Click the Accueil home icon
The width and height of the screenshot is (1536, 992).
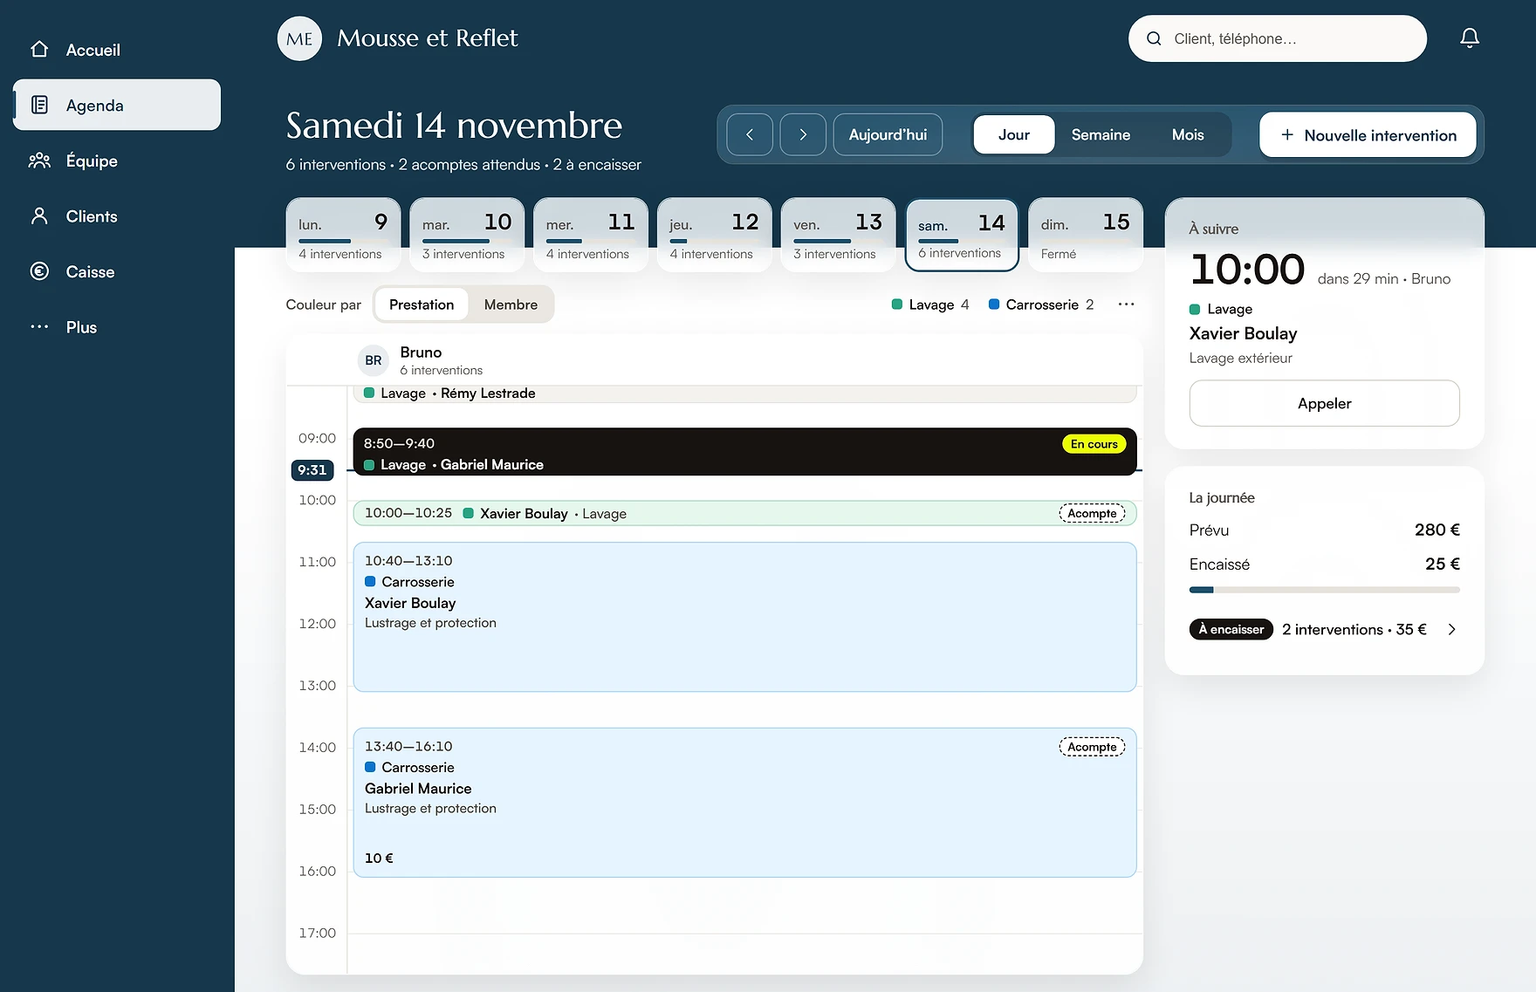(x=39, y=50)
